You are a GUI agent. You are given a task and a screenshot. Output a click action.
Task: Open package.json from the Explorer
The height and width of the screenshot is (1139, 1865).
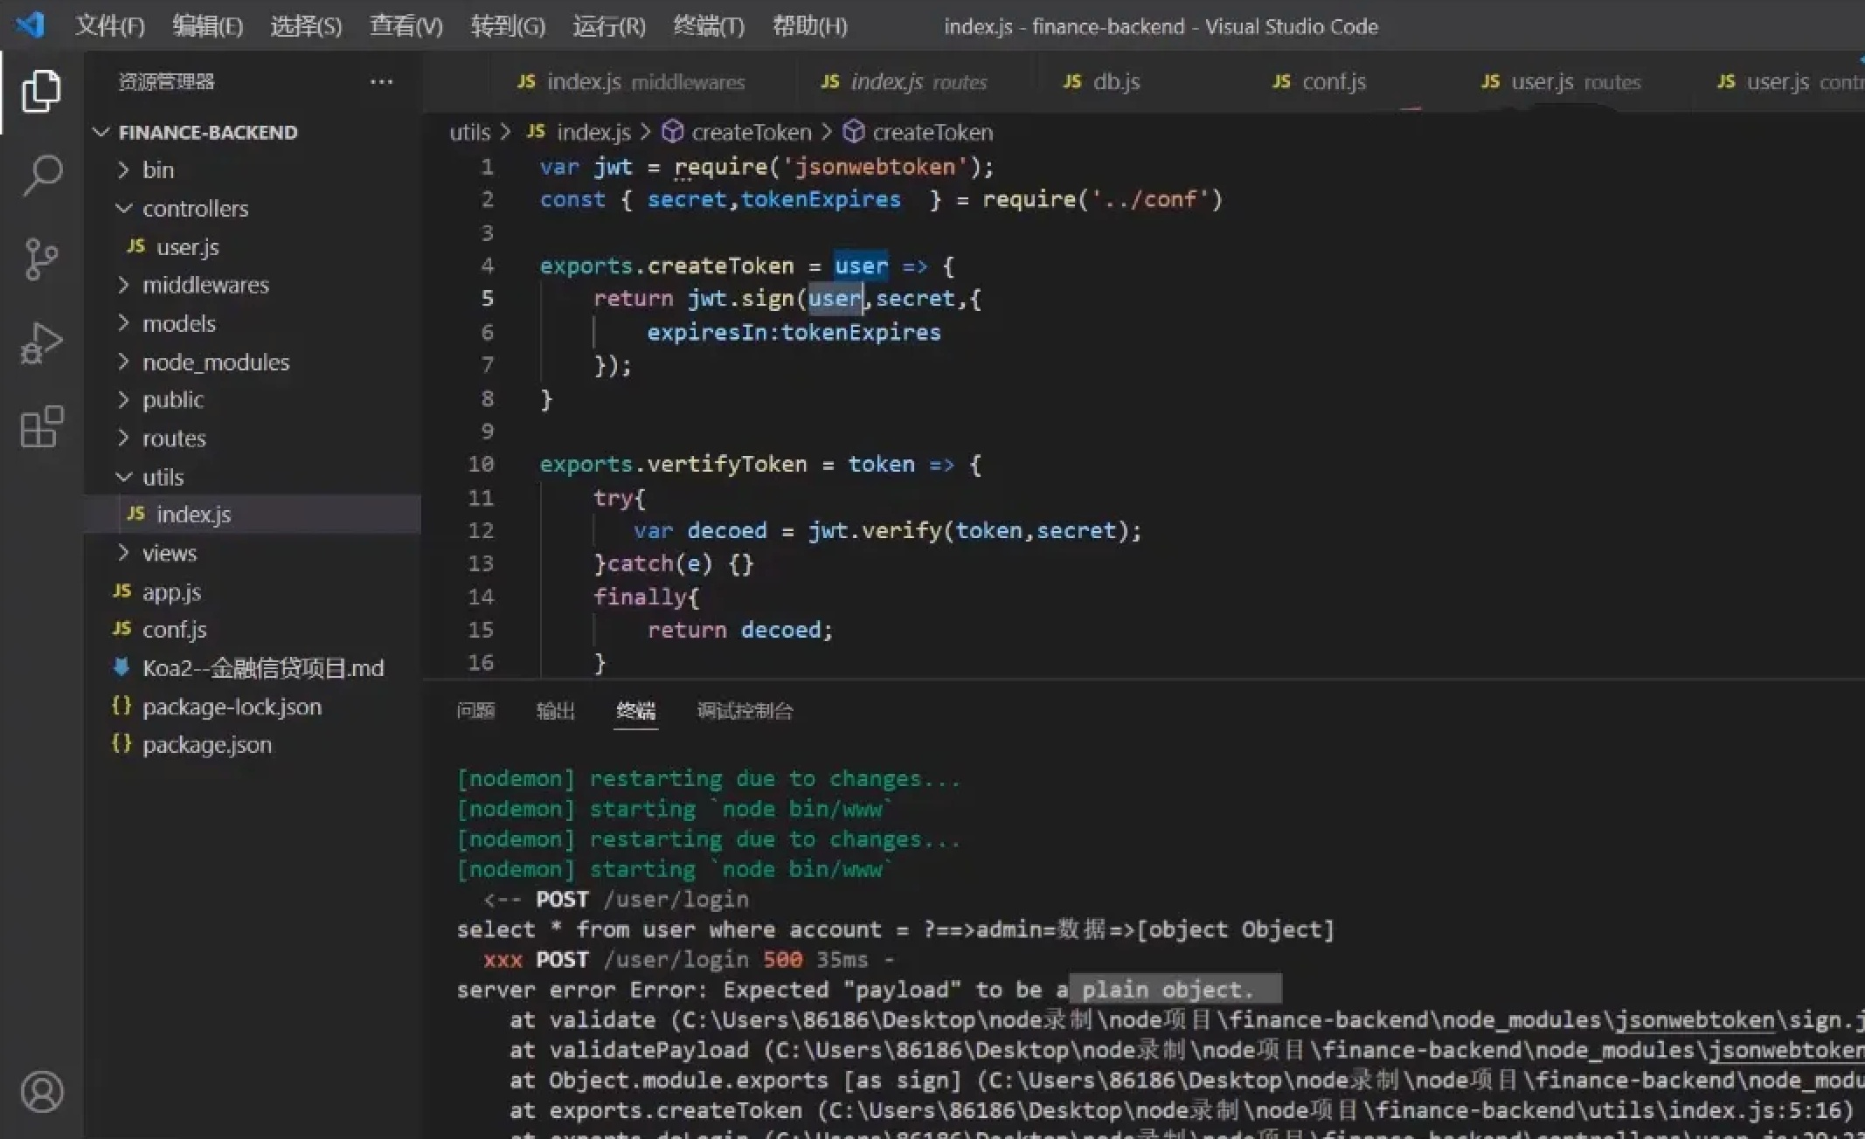(206, 744)
